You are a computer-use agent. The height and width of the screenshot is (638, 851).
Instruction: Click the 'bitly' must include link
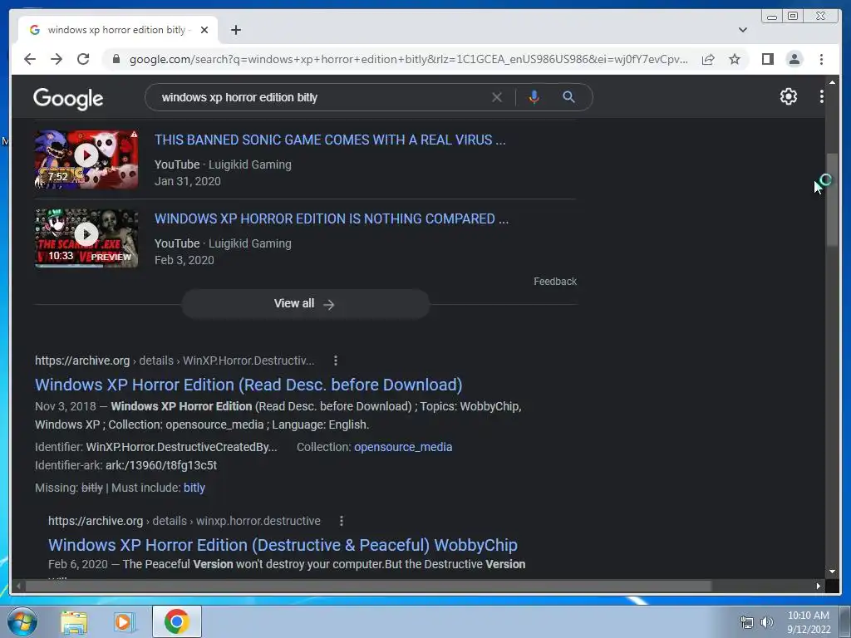pos(194,488)
